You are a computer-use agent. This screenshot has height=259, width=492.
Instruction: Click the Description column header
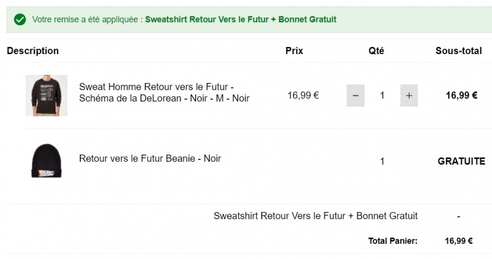pos(33,51)
